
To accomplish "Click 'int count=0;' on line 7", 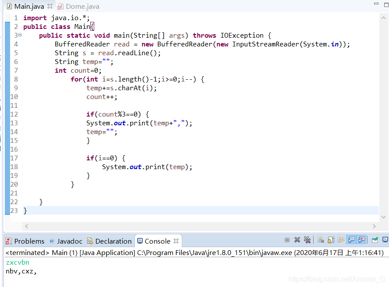I will click(x=78, y=71).
